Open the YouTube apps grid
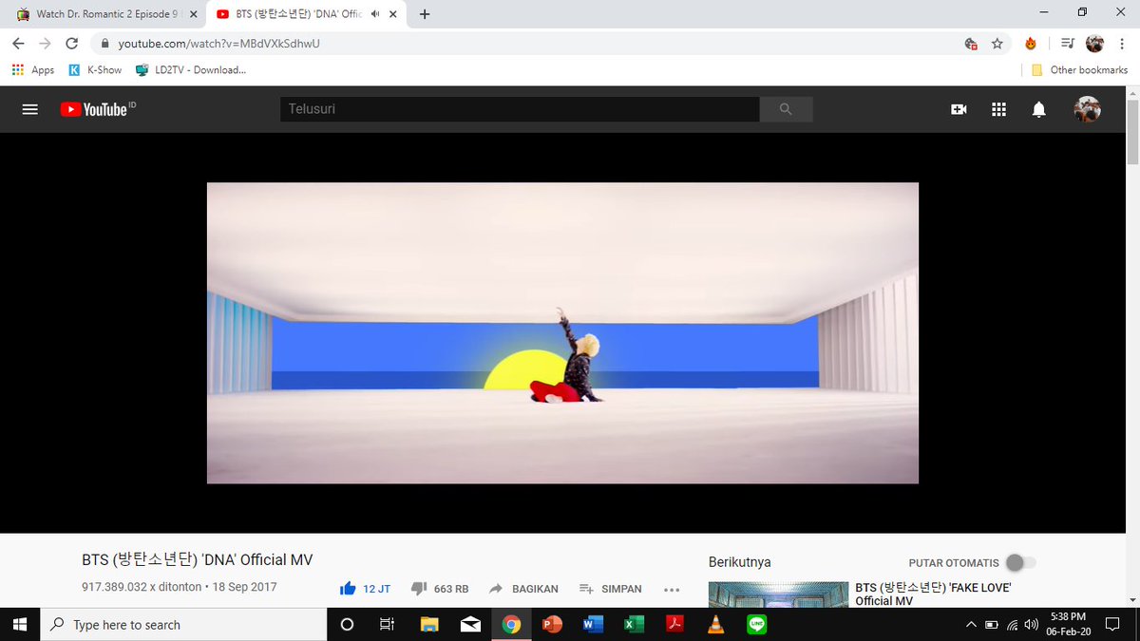Viewport: 1140px width, 641px height. 998,109
